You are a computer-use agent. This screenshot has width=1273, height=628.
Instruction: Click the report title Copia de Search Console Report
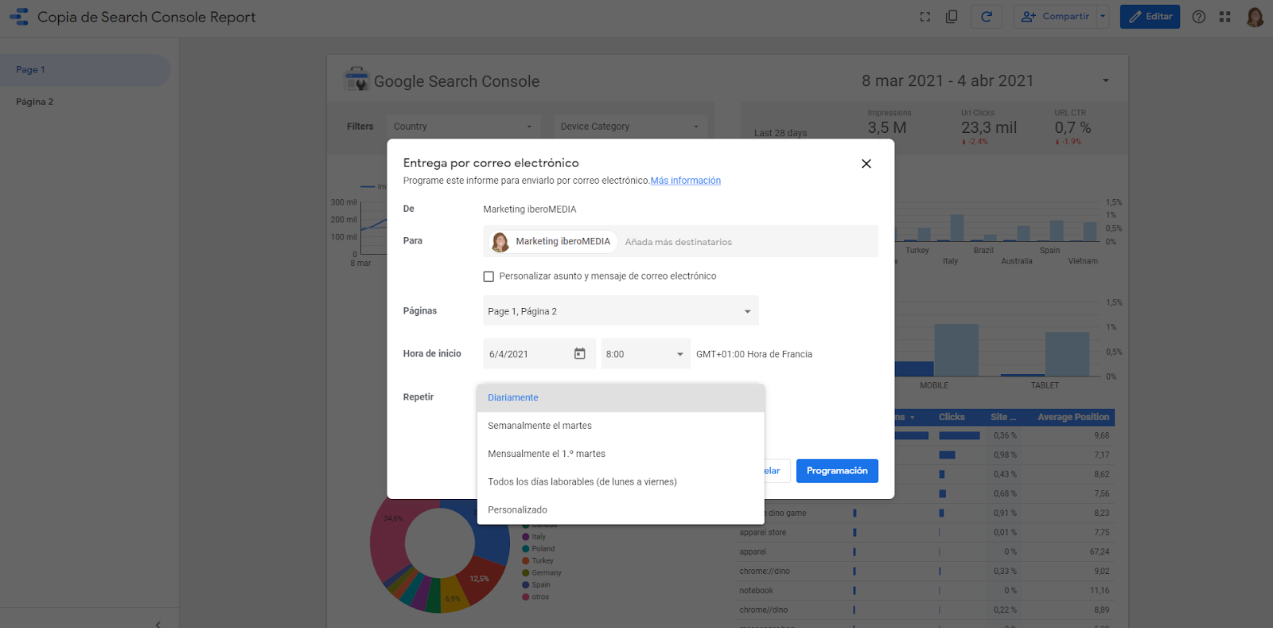point(146,17)
